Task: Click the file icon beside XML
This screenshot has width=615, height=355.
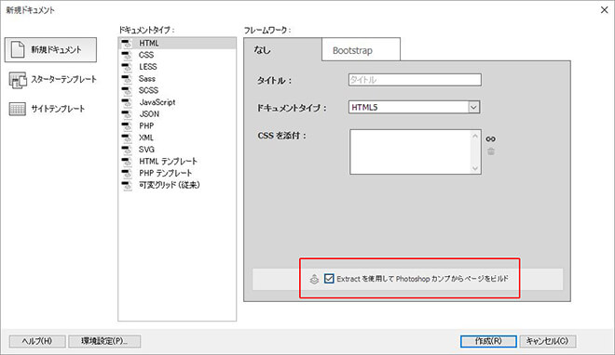Action: 127,138
